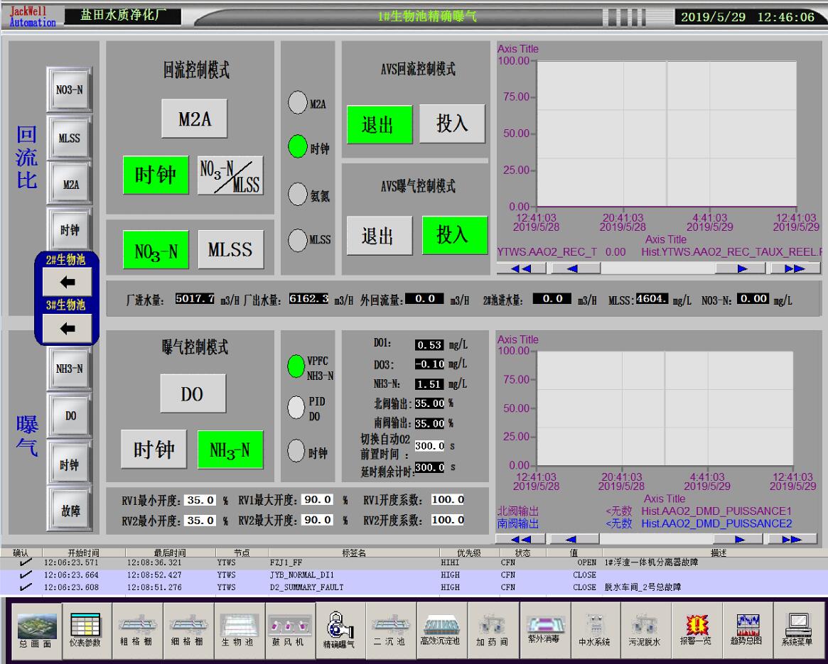Set aeration control mode to DO
The image size is (828, 664).
[x=193, y=393]
